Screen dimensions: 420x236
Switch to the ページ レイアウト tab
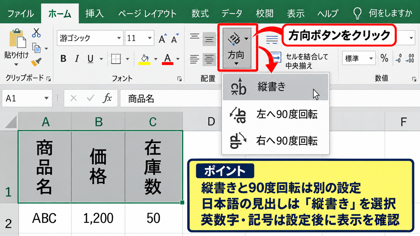(147, 13)
